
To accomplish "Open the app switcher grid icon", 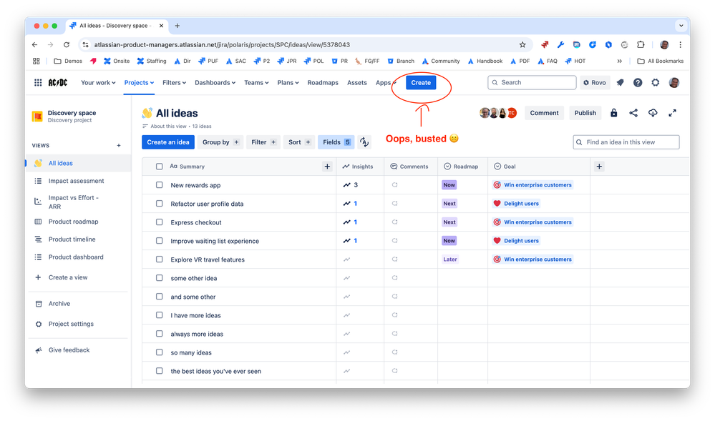I will pyautogui.click(x=38, y=82).
